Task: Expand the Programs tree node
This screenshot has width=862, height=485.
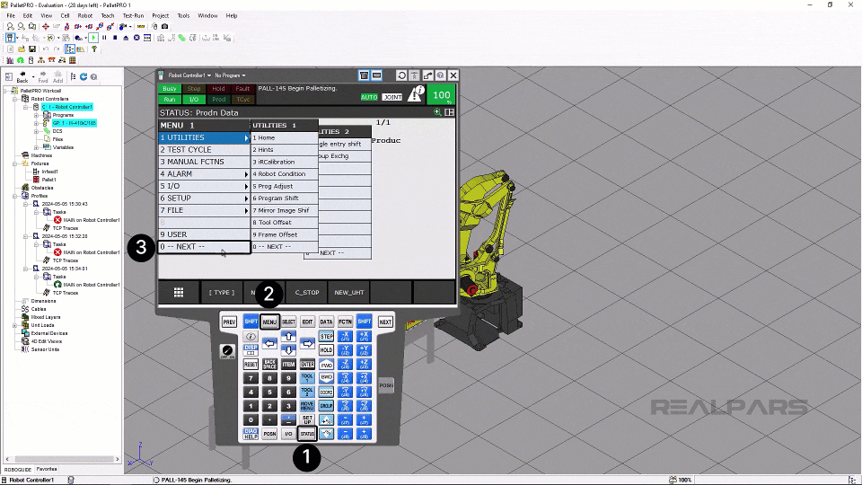Action: click(x=36, y=116)
